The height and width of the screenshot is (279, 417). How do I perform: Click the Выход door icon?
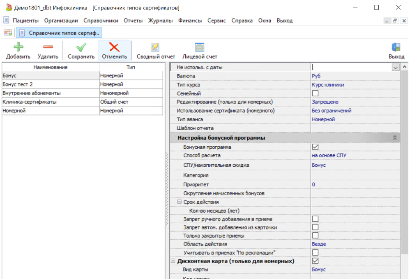[396, 47]
